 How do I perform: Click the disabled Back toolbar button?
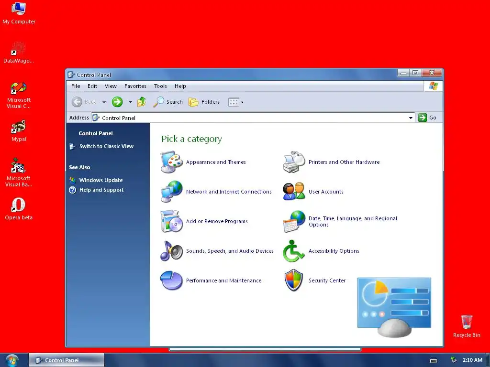tap(84, 102)
